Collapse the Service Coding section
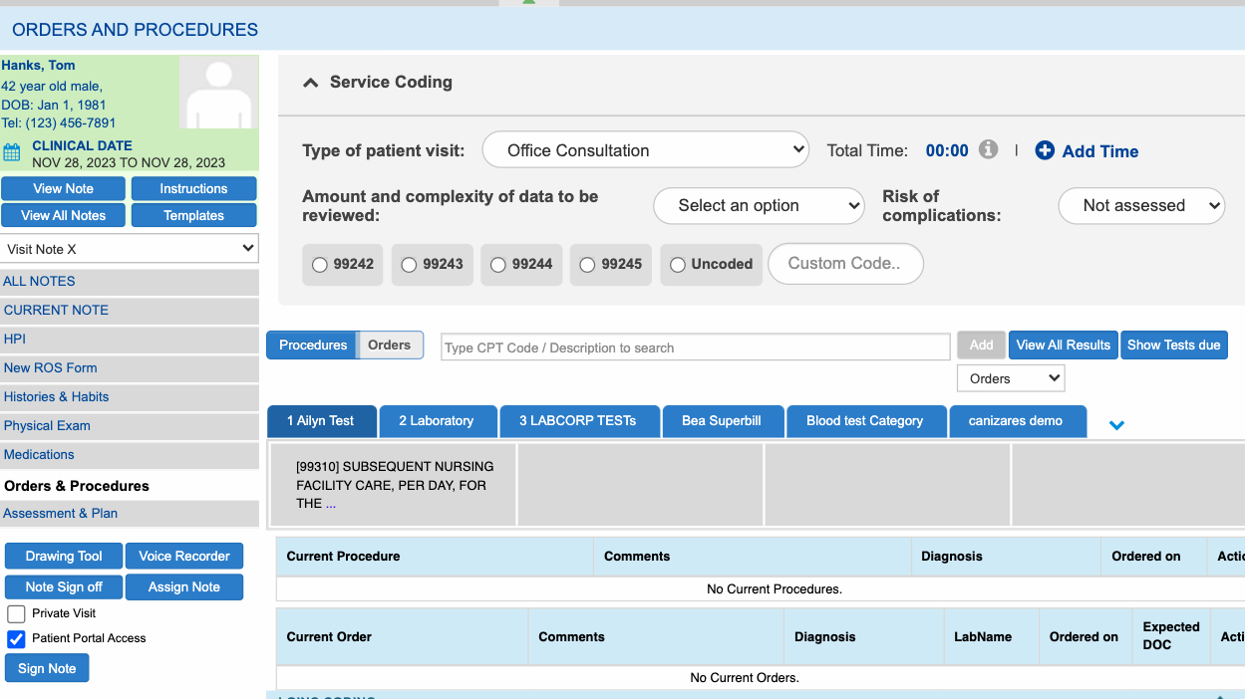1245x699 pixels. point(311,83)
